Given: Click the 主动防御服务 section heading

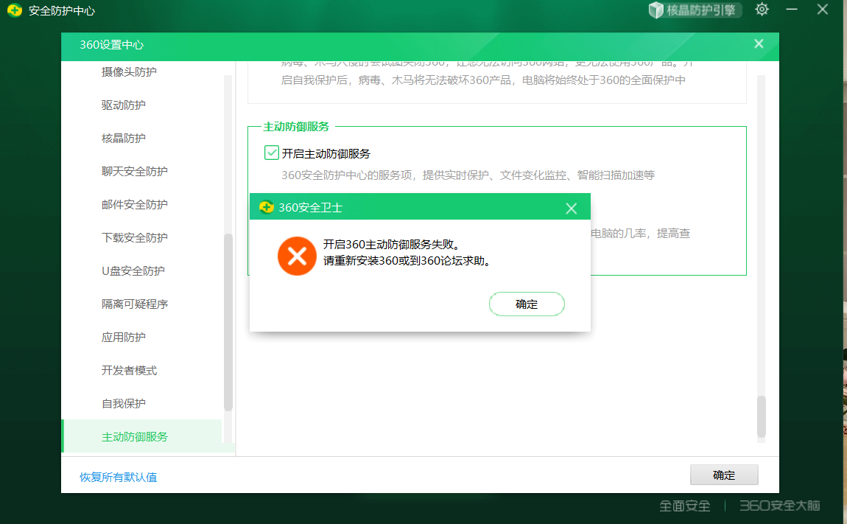Looking at the screenshot, I should click(x=296, y=127).
